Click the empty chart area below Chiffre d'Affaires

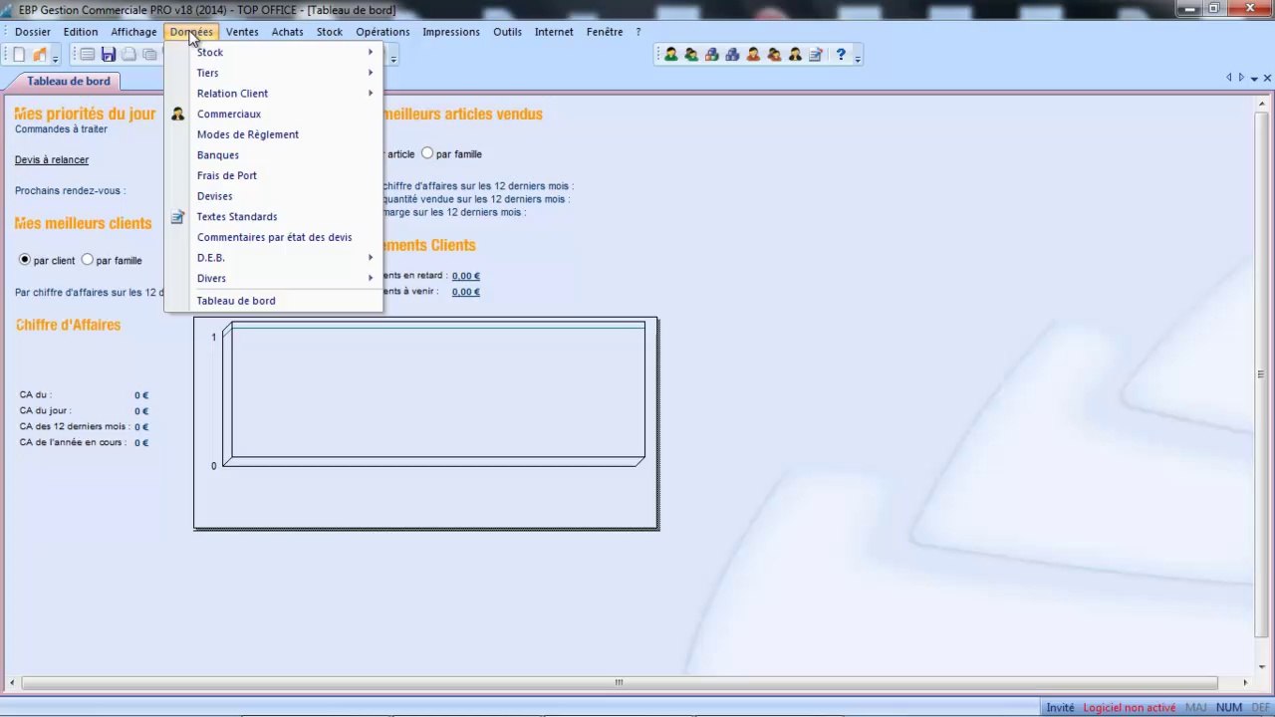425,424
